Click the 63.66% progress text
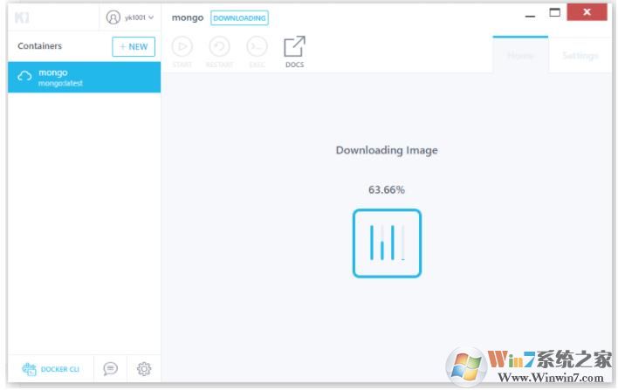Viewport: 618px width, 390px height. [x=386, y=190]
